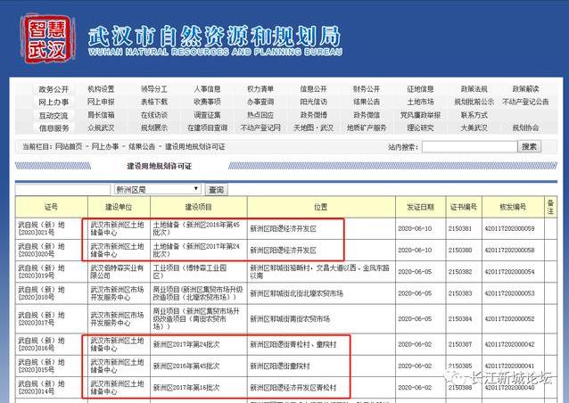Open 财务公开 in the navigation

coord(367,89)
